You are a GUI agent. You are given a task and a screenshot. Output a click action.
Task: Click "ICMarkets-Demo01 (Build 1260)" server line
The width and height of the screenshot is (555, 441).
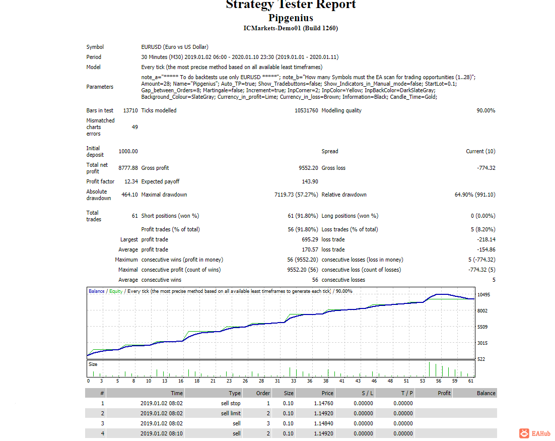(291, 28)
